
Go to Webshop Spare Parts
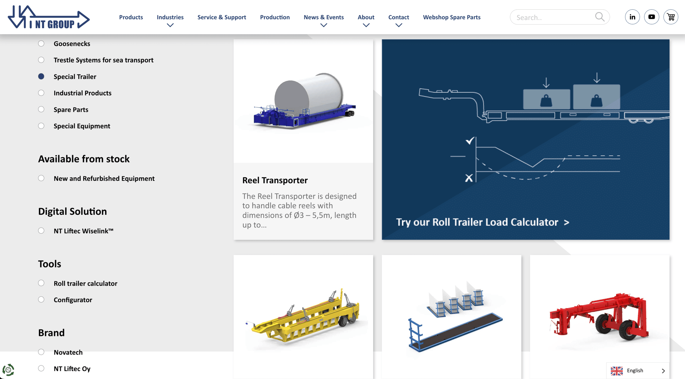pos(452,17)
